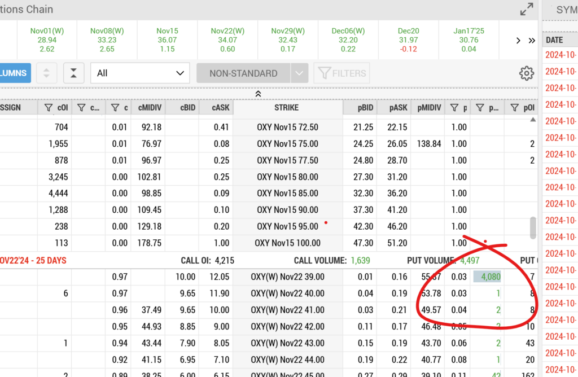
Task: Select the Nov01(W) expiration tab
Action: point(47,40)
